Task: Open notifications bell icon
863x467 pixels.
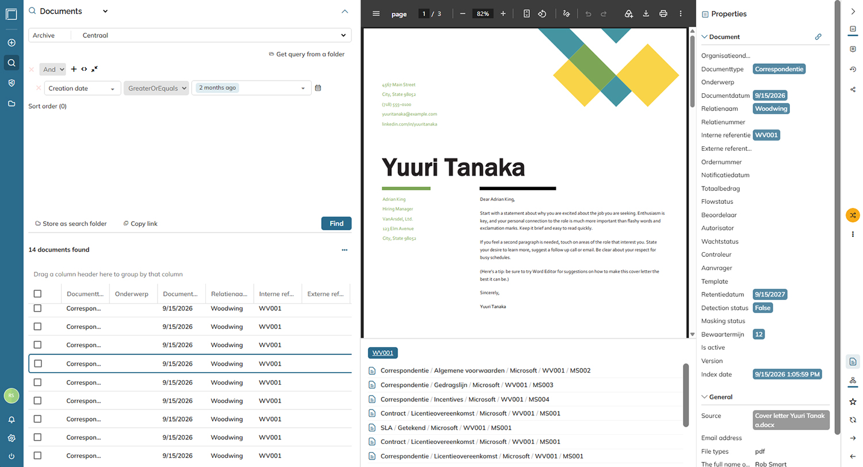Action: tap(12, 420)
